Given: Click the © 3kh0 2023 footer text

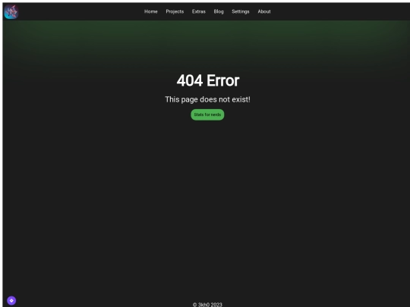Looking at the screenshot, I should click(x=207, y=305).
